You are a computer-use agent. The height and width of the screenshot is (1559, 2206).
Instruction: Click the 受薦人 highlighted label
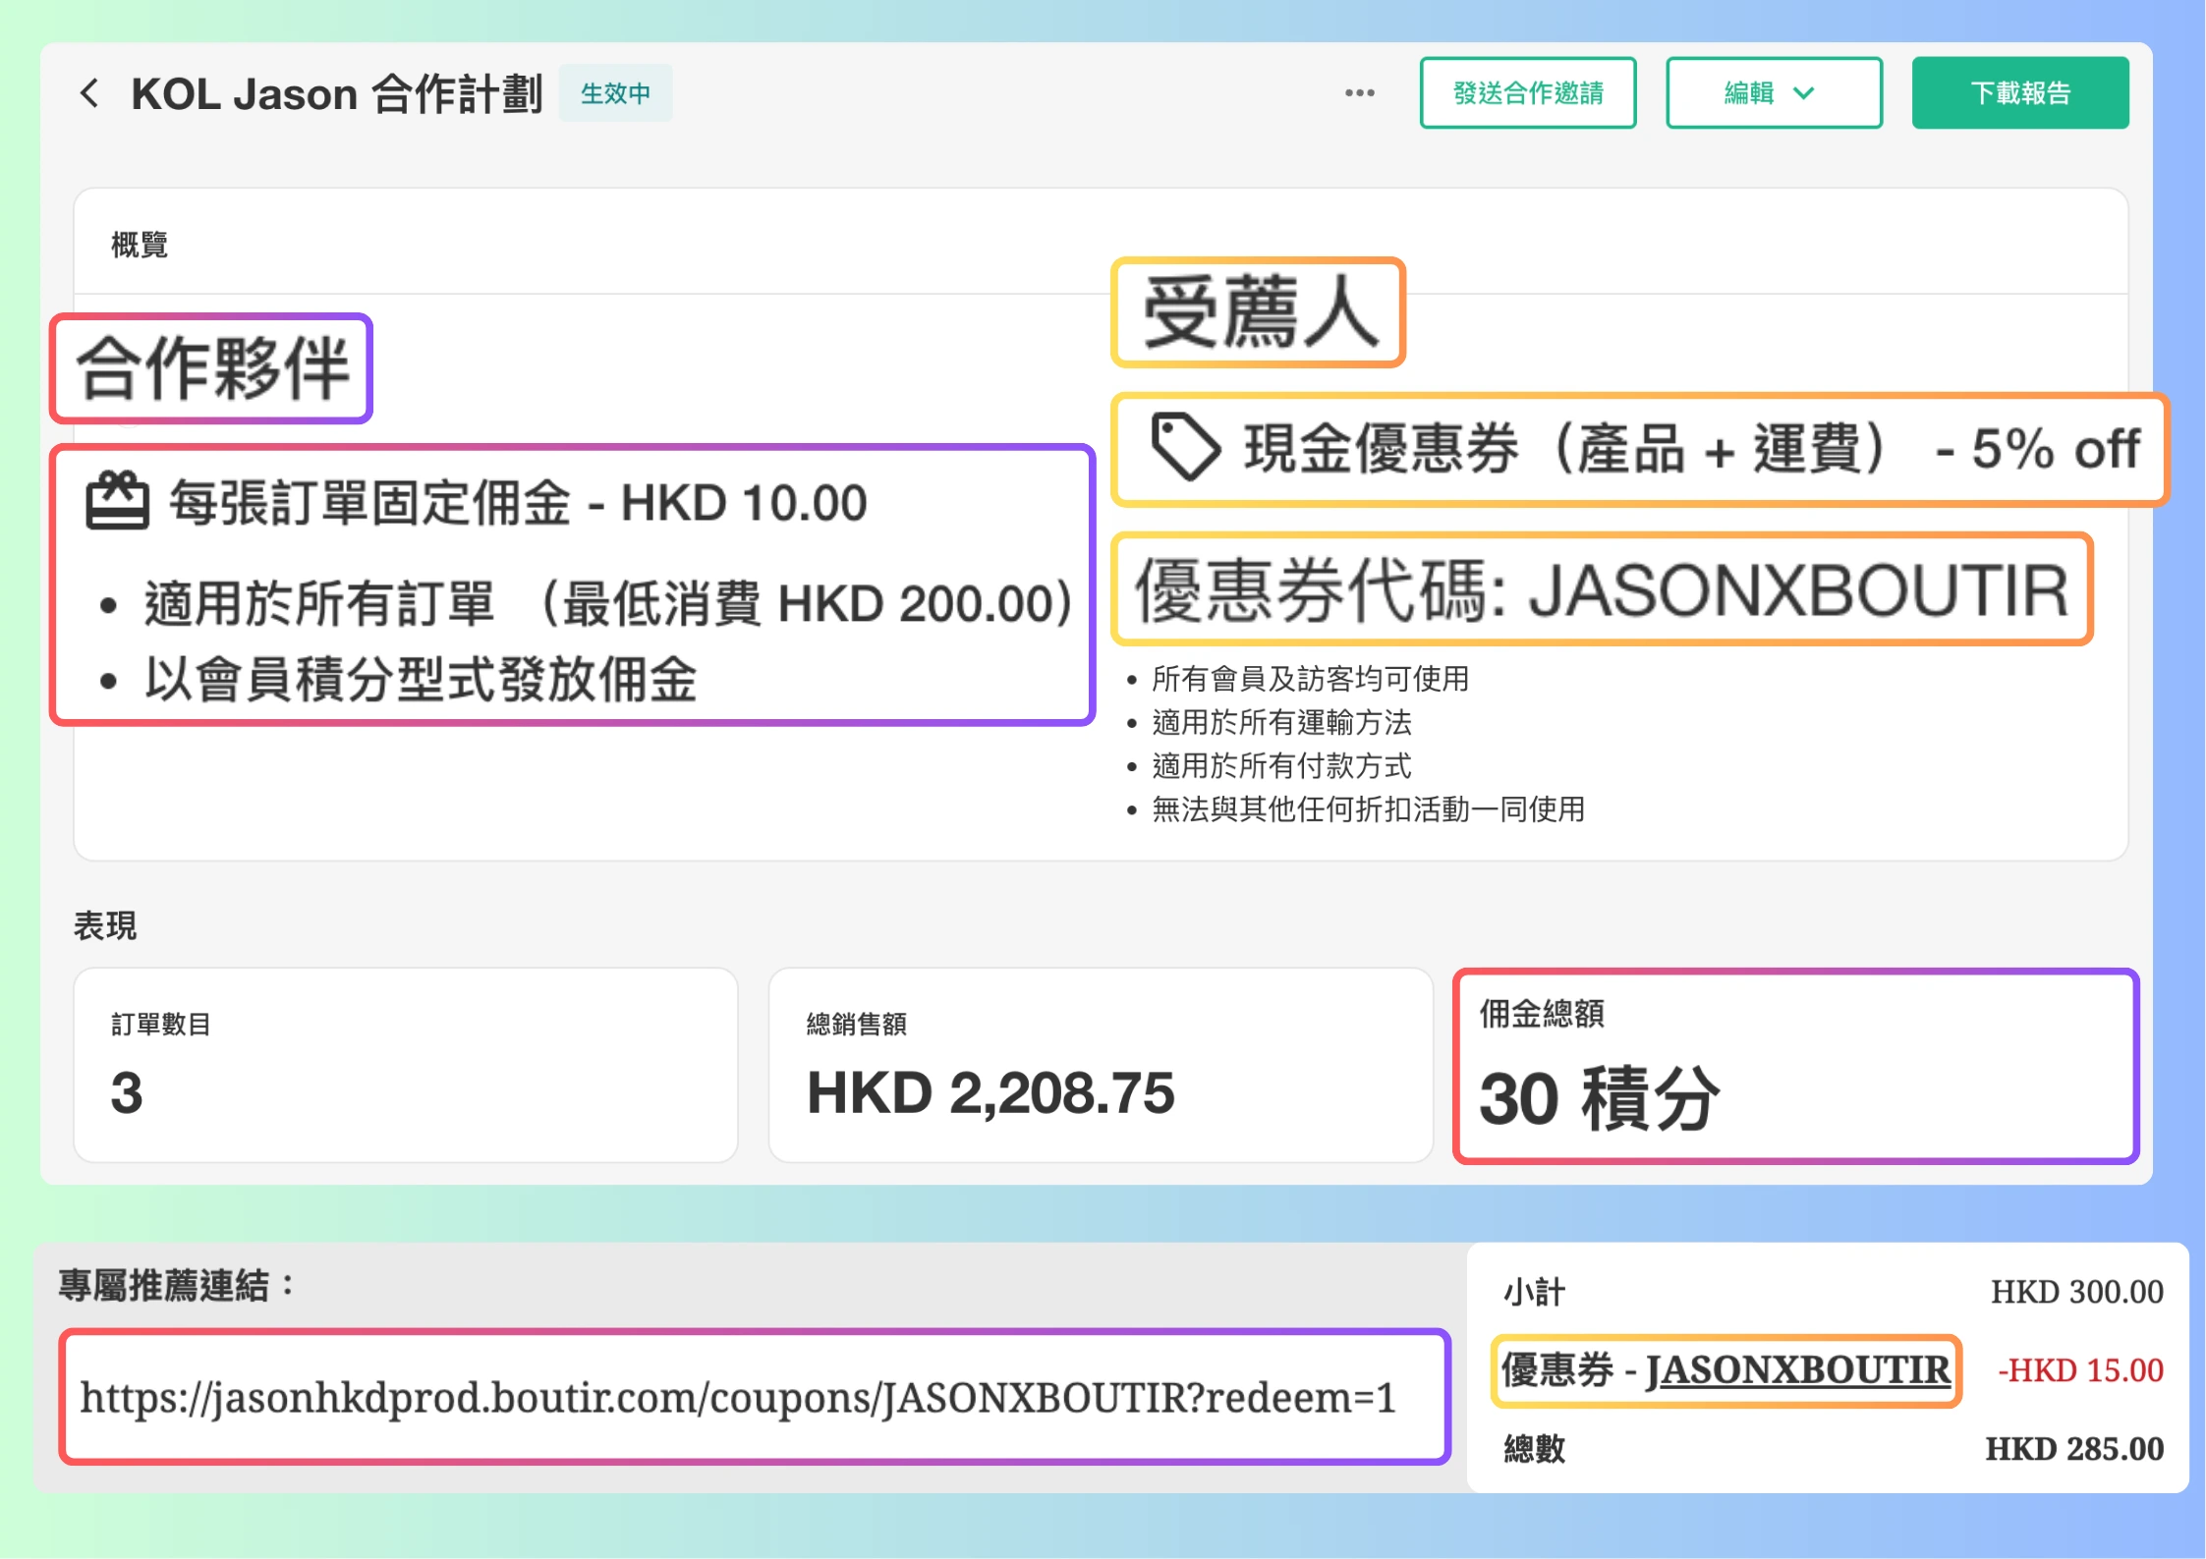(1259, 312)
